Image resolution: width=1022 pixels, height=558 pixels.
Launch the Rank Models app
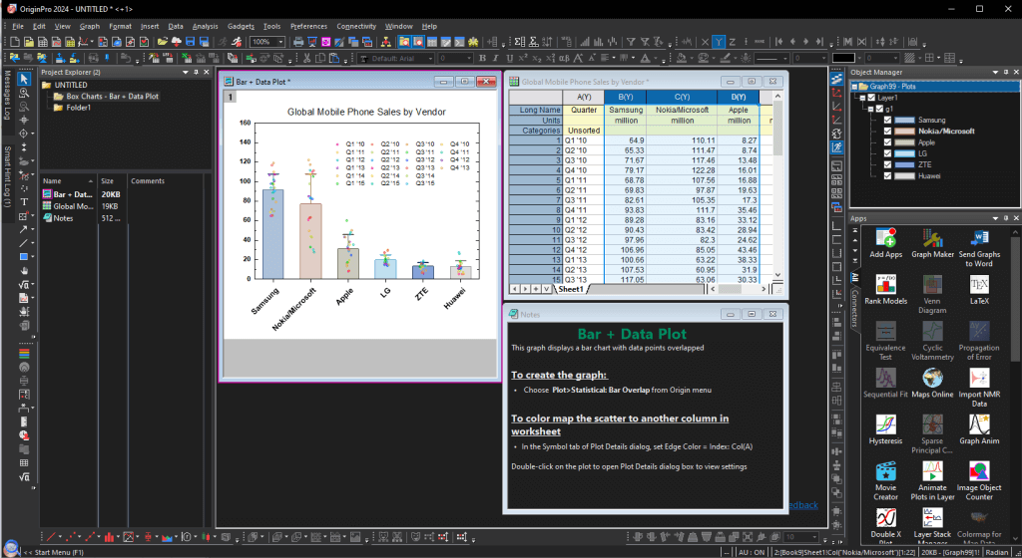(886, 290)
